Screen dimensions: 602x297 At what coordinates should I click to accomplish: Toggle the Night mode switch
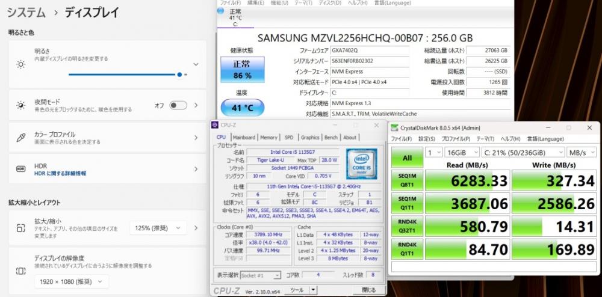tap(178, 105)
